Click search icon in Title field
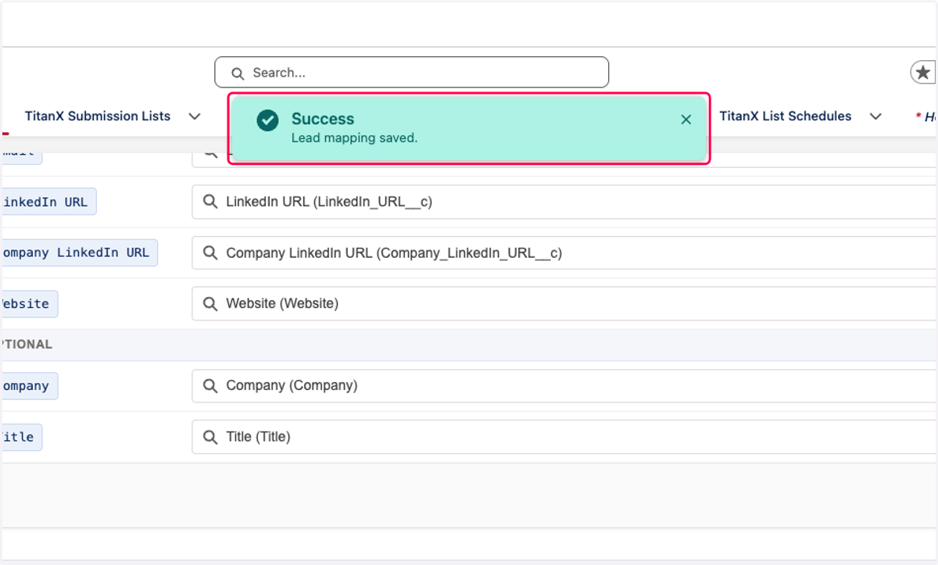The width and height of the screenshot is (938, 565). (x=209, y=437)
